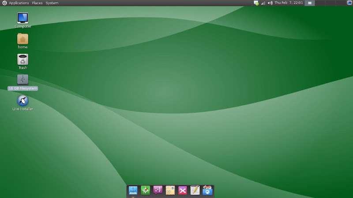Launch the compass web browser from dock
This screenshot has width=353, height=198.
pos(146,190)
